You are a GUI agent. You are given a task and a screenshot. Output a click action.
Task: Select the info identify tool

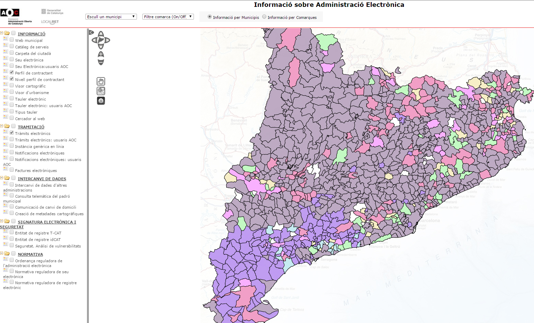(x=101, y=101)
